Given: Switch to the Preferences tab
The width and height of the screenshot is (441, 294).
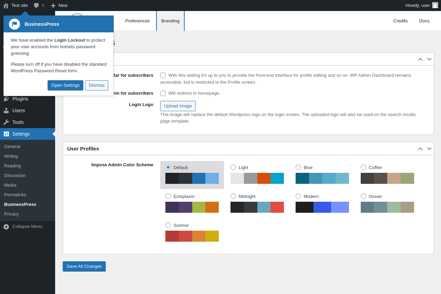Looking at the screenshot, I should [137, 21].
